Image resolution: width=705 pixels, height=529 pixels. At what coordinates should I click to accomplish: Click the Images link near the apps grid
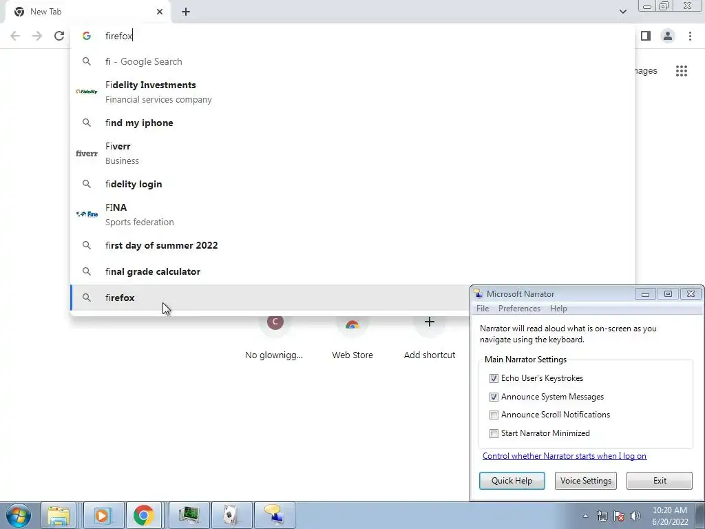tap(646, 71)
